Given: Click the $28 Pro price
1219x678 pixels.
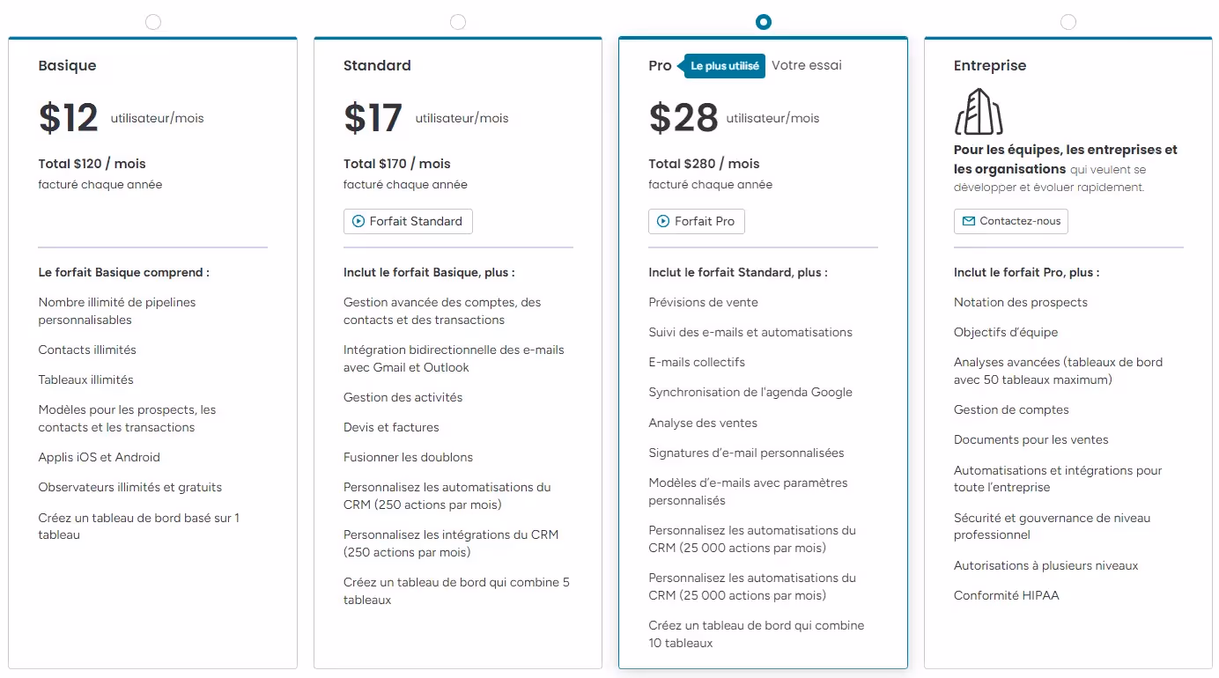Looking at the screenshot, I should click(x=683, y=118).
